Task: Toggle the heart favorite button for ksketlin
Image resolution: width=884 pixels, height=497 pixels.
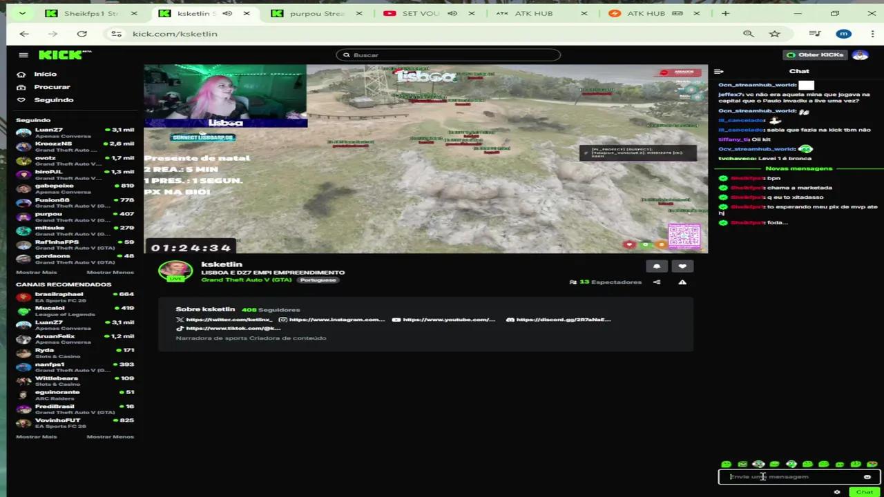Action: (x=682, y=266)
